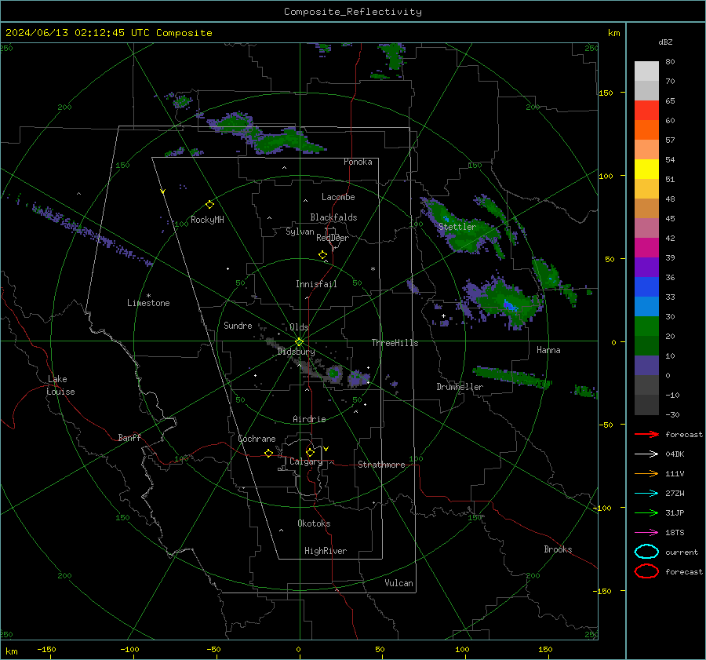Click the green echo band southeast of Drumheller
This screenshot has height=660, width=706.
[x=512, y=377]
